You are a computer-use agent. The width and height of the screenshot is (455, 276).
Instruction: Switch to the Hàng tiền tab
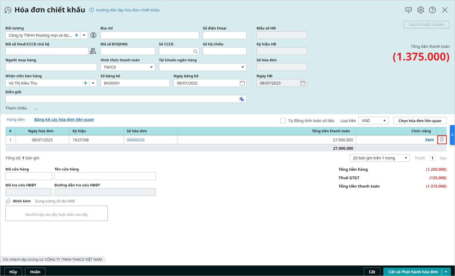click(x=16, y=120)
